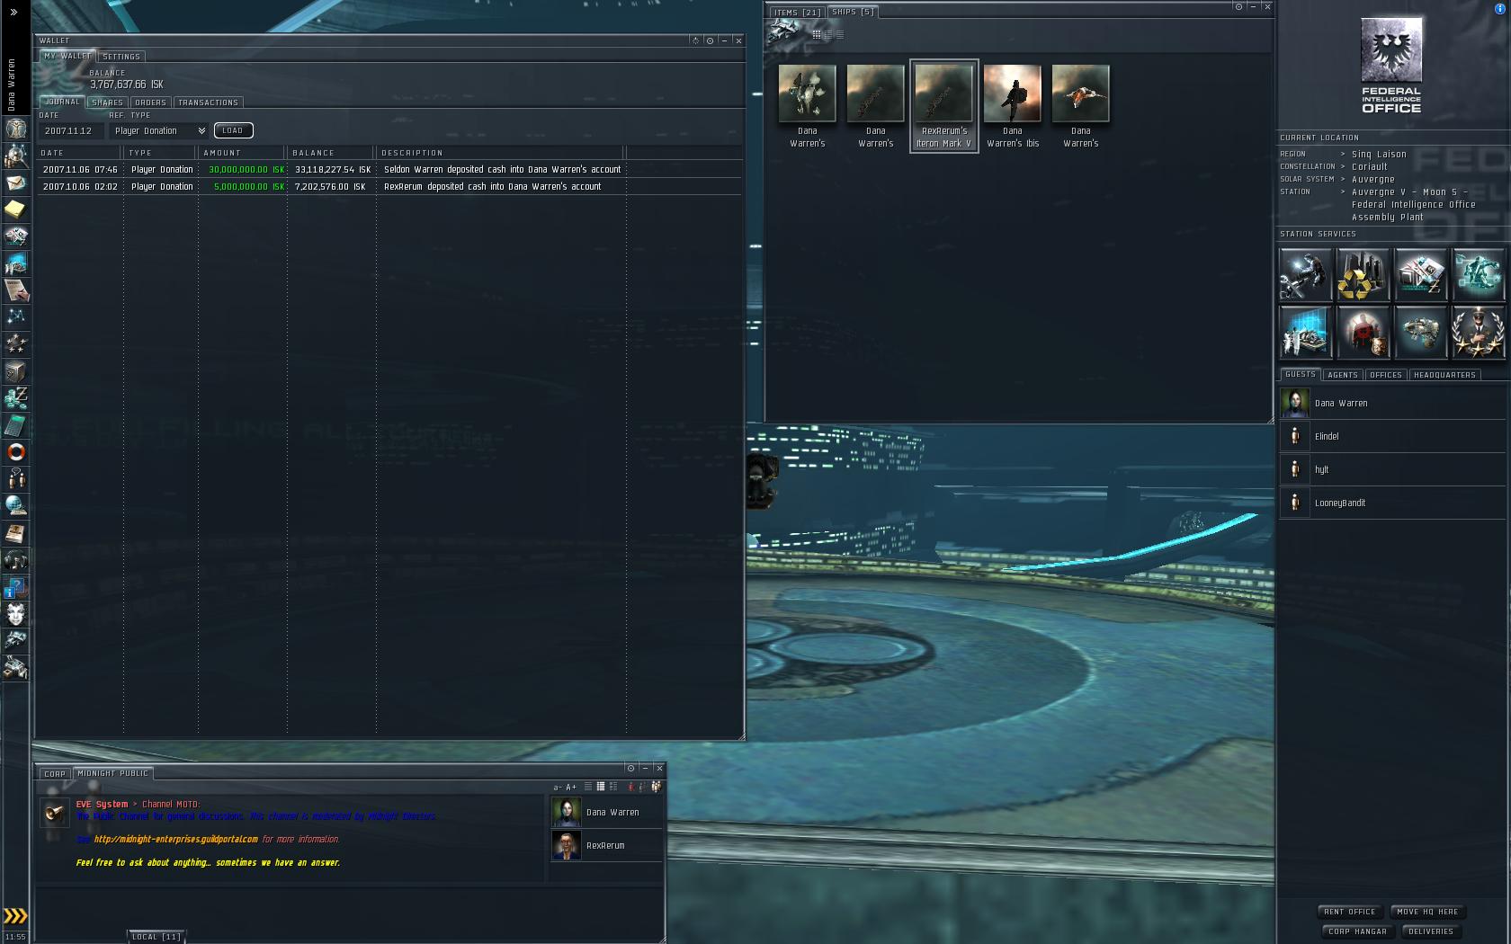The width and height of the screenshot is (1511, 944).
Task: Click the yellow triple-chevron undock arrows
Action: click(15, 916)
